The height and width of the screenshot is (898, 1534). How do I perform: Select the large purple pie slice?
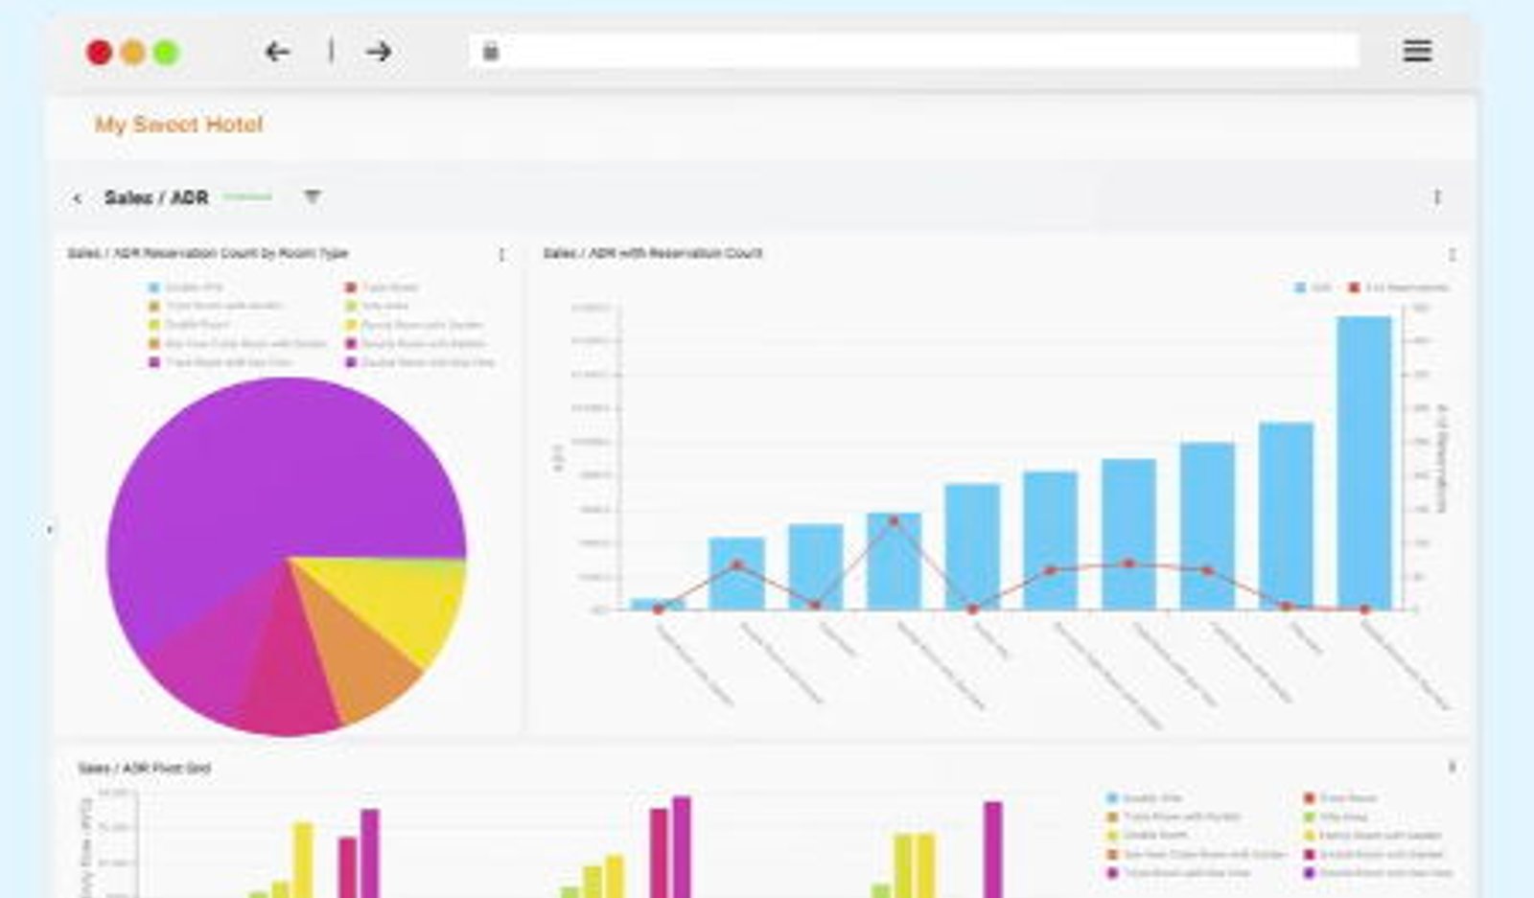(268, 479)
